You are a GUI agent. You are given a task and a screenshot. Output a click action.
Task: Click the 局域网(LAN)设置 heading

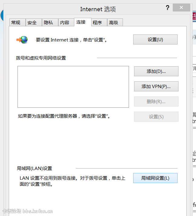coord(34,169)
